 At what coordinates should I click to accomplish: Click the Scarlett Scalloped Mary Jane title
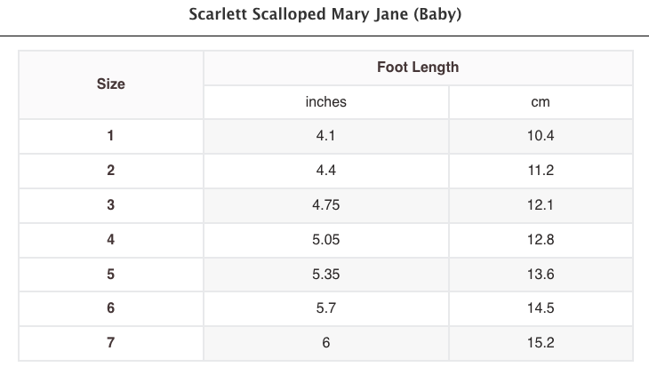point(324,16)
